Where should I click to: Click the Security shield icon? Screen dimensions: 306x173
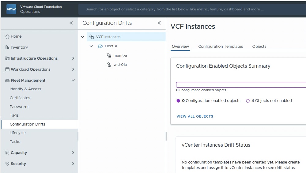tap(7, 164)
